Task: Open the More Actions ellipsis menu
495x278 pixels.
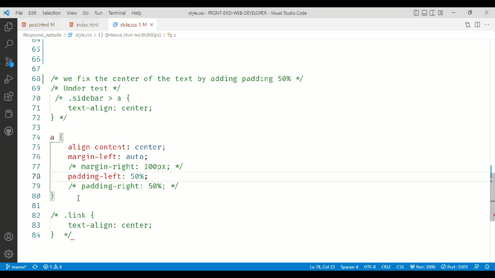Action: (x=486, y=24)
